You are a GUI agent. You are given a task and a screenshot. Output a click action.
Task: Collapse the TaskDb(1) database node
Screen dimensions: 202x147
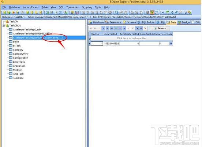click(x=4, y=26)
